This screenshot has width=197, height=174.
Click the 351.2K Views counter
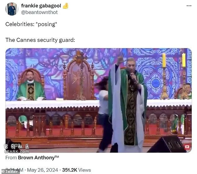[x=76, y=170]
